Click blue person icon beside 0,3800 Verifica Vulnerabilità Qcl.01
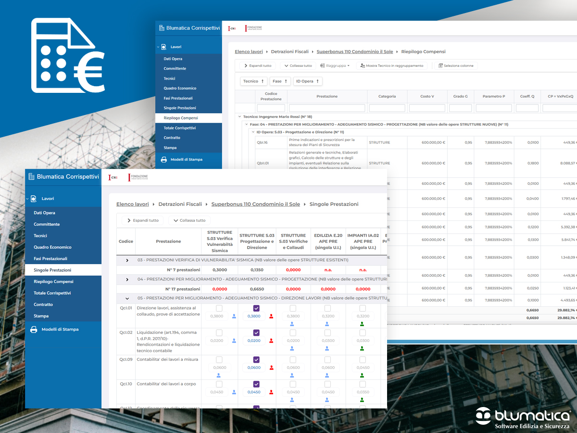 [234, 316]
